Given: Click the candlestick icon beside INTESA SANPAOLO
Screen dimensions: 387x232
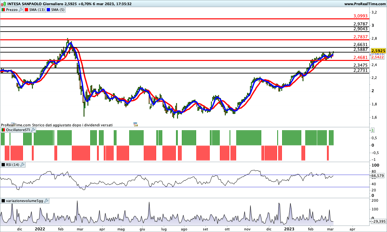Looking at the screenshot, I should click(x=3, y=4).
